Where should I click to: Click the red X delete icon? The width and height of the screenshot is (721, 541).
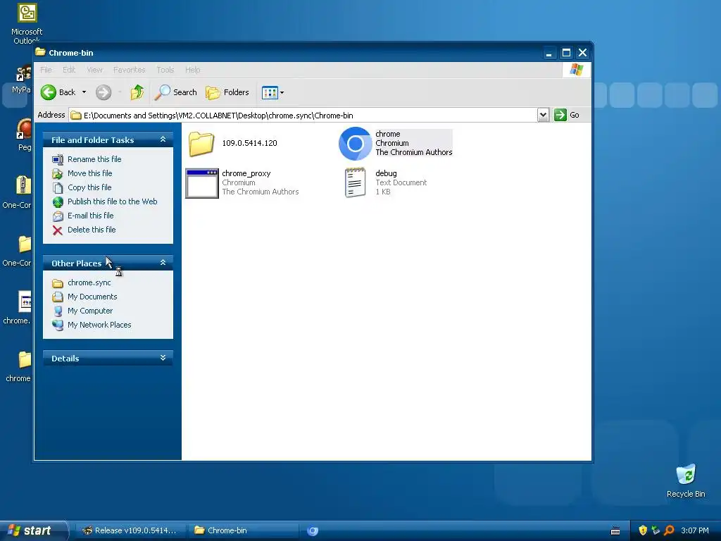(x=58, y=230)
